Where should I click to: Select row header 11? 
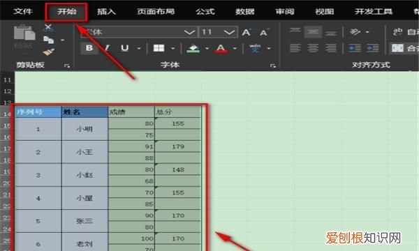click(7, 80)
